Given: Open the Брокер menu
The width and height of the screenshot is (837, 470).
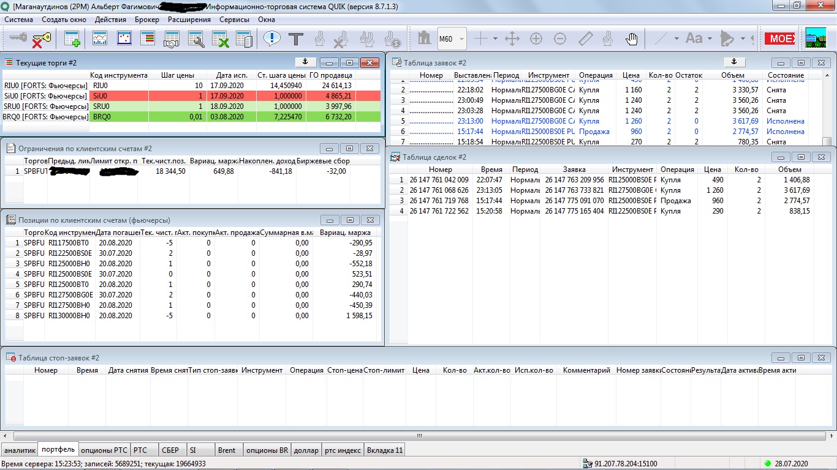Looking at the screenshot, I should tap(146, 20).
